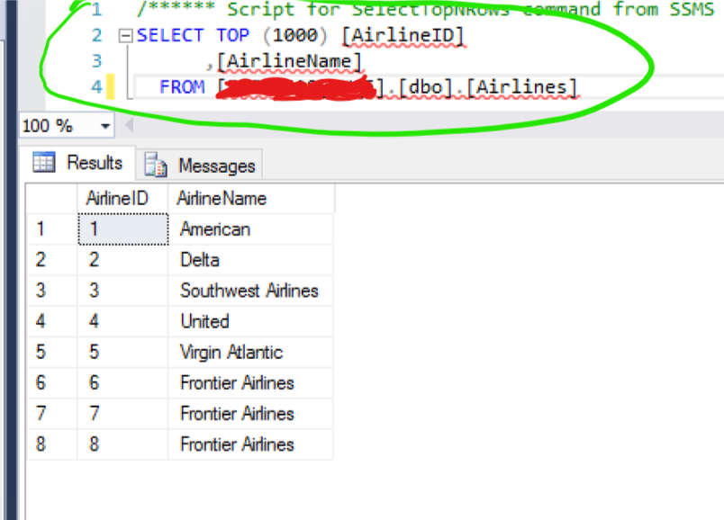Select the AirlineID column header
This screenshot has height=520, width=724.
tap(122, 198)
